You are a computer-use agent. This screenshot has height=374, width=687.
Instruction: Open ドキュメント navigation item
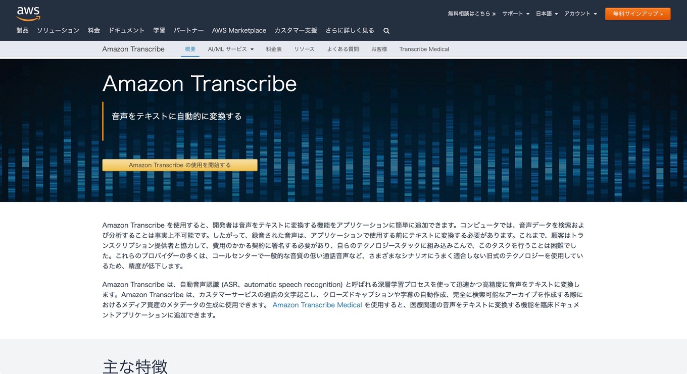[127, 30]
